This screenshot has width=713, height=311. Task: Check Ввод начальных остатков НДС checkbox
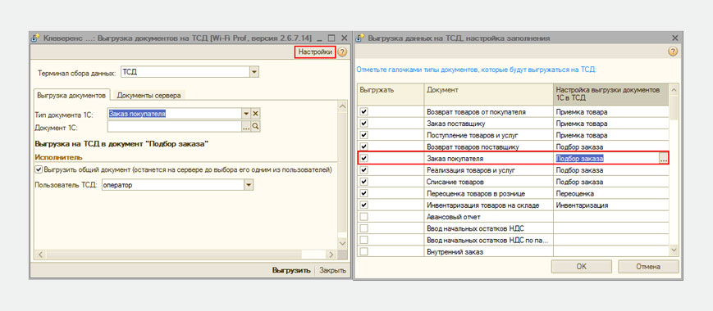(364, 228)
